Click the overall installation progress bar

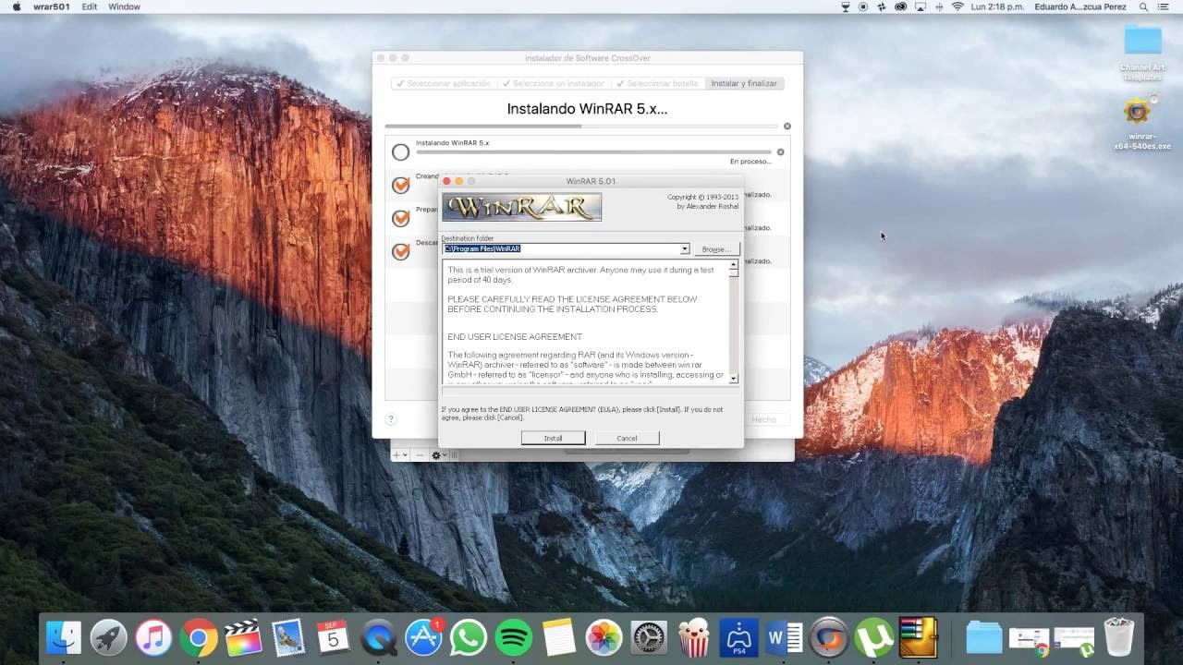[x=581, y=126]
